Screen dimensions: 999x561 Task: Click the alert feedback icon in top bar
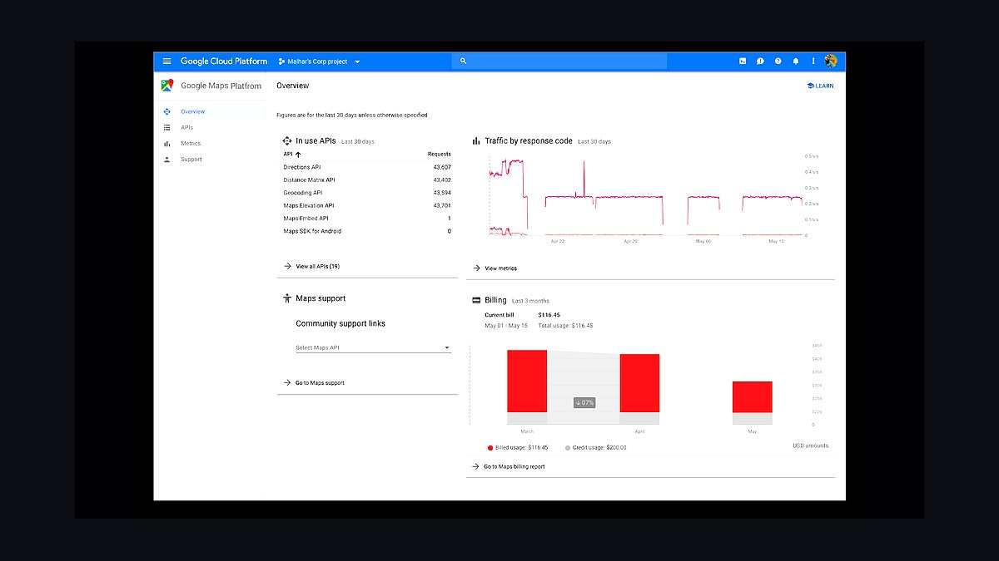[x=760, y=62]
